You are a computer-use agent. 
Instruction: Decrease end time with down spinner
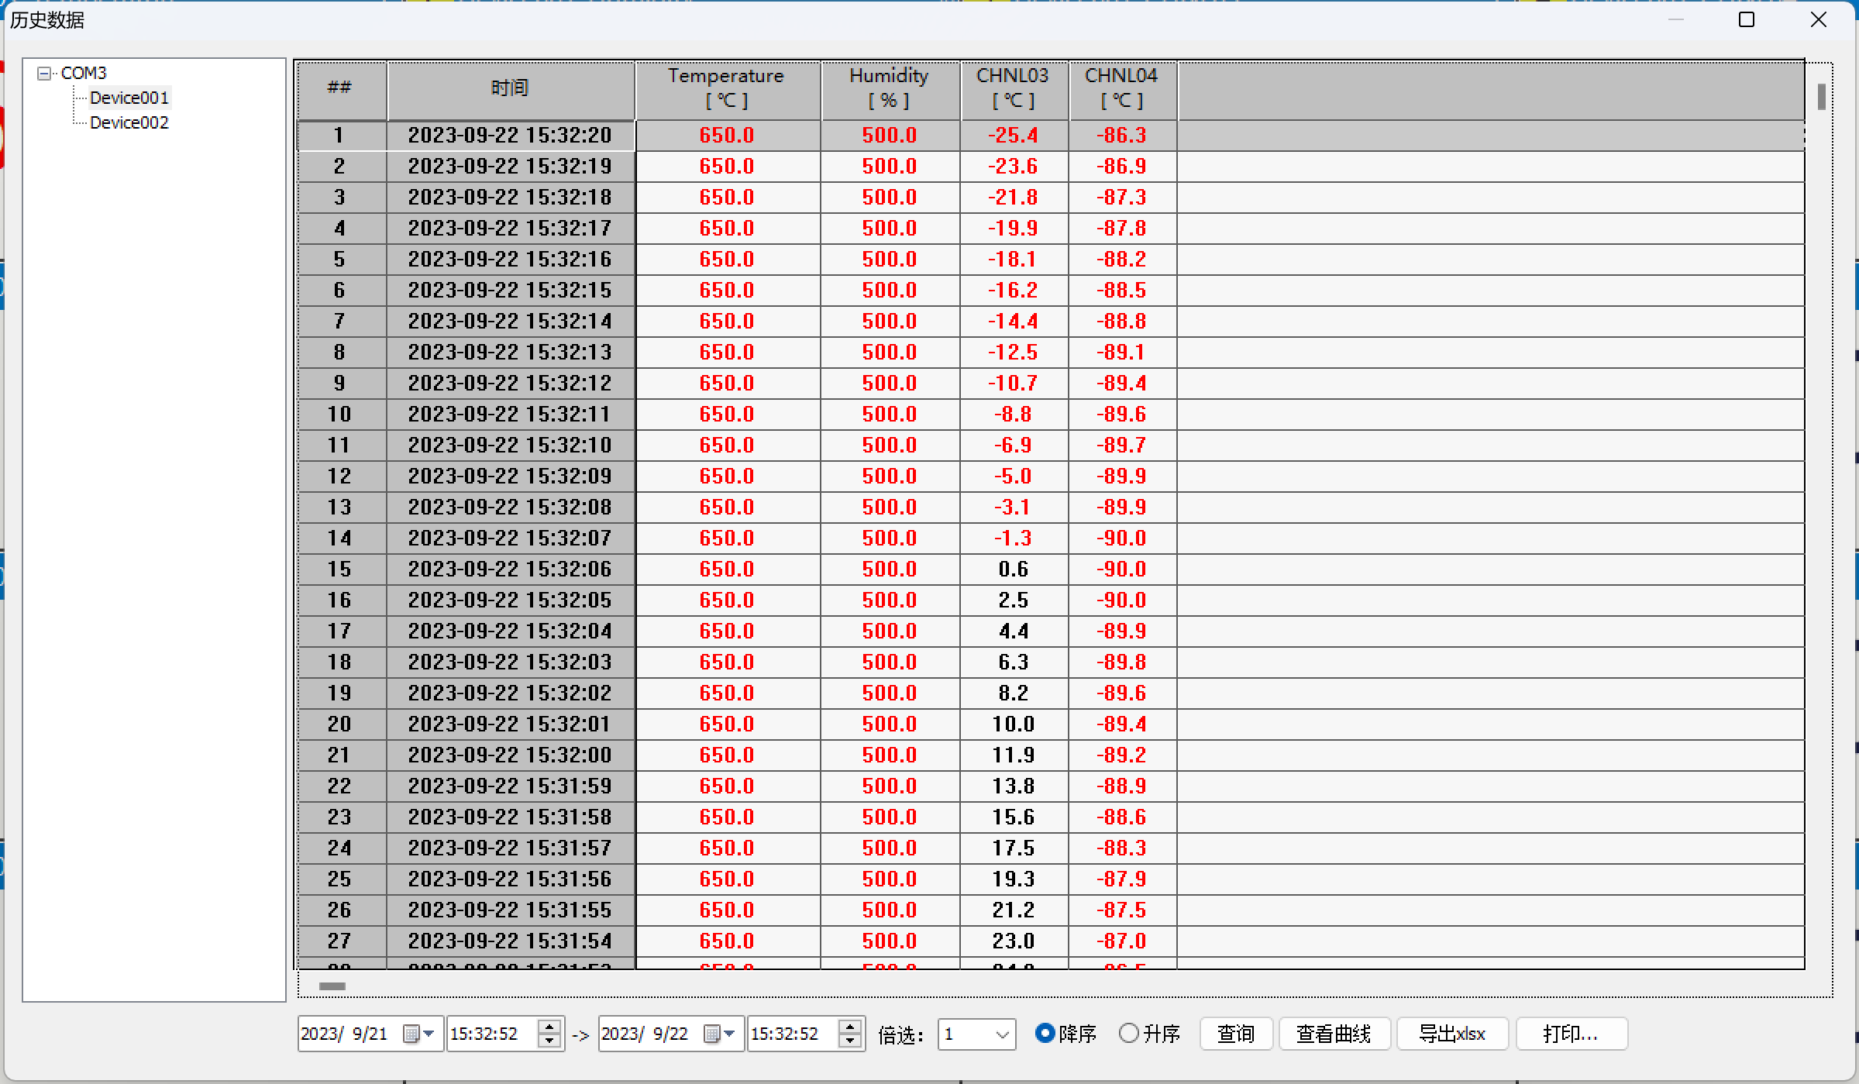point(850,1041)
